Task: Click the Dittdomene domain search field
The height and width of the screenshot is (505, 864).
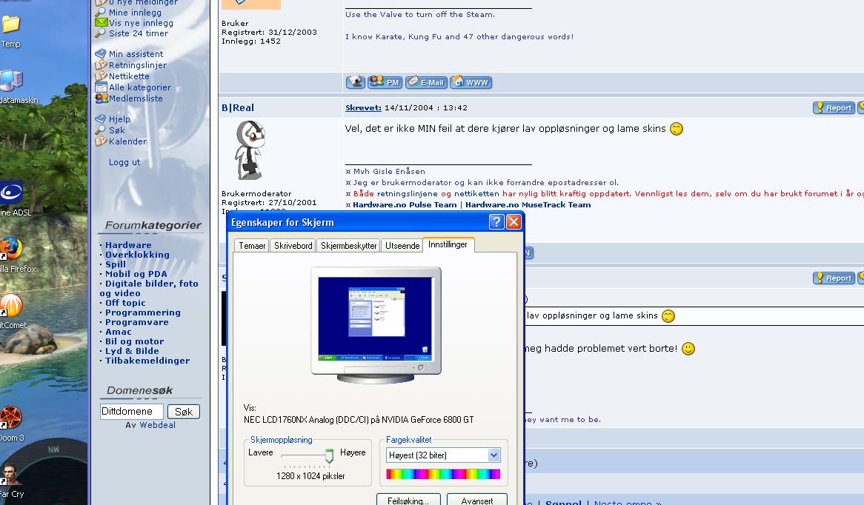Action: tap(132, 412)
